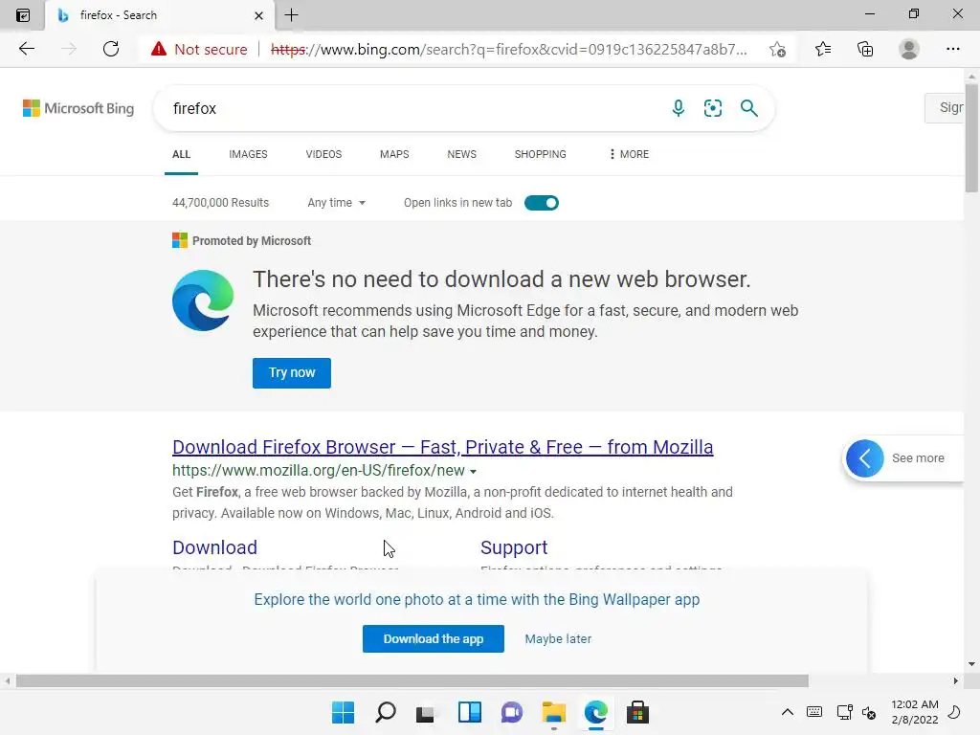Click the browser address bar URL
The width and height of the screenshot is (980, 735).
[509, 50]
